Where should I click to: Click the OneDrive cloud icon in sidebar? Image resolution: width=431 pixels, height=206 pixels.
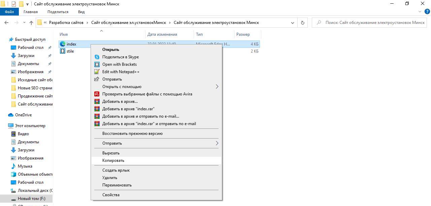[x=11, y=115]
